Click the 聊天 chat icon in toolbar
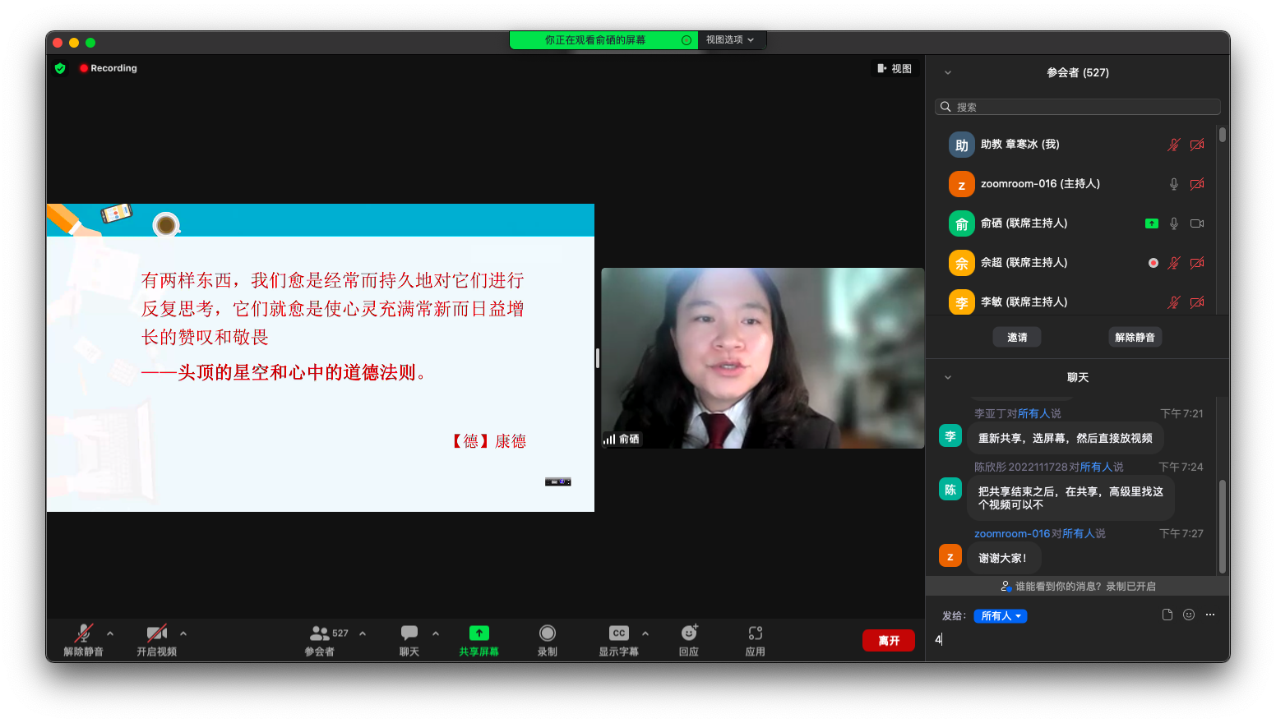The width and height of the screenshot is (1276, 723). coord(409,633)
